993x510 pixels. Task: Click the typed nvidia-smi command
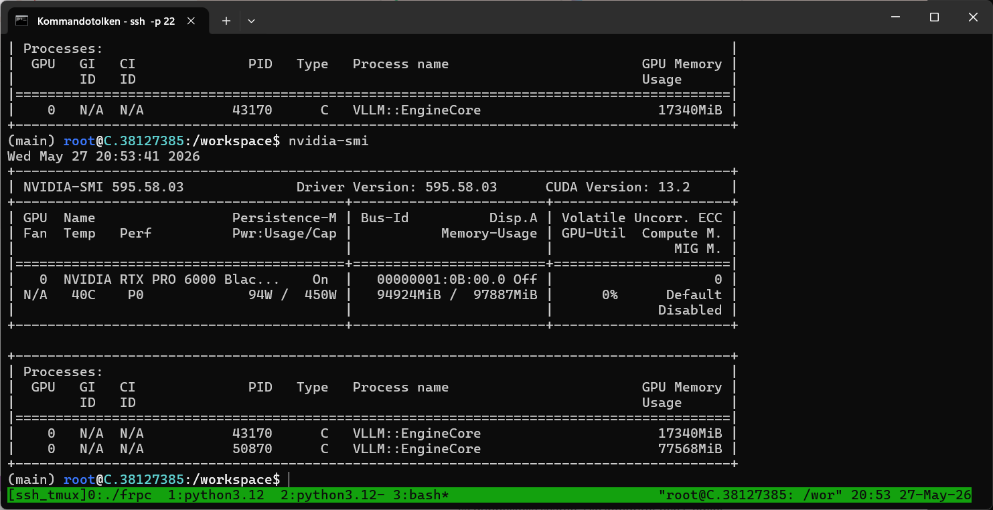(x=328, y=141)
